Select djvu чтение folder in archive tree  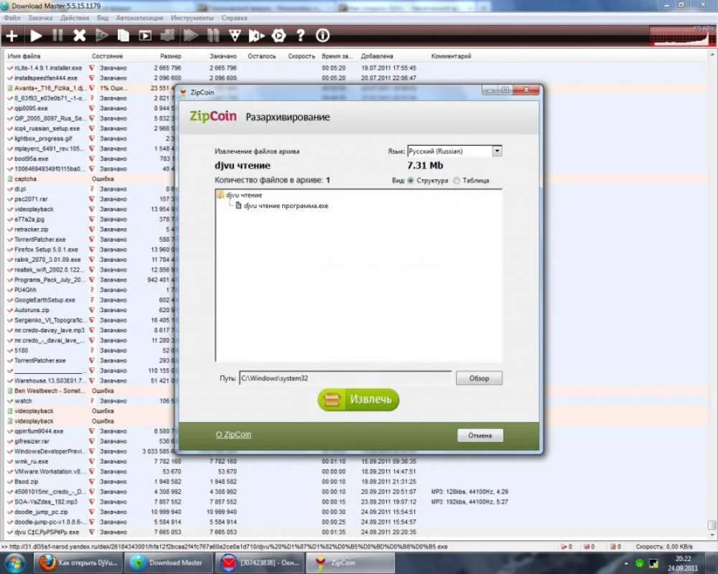coord(244,195)
